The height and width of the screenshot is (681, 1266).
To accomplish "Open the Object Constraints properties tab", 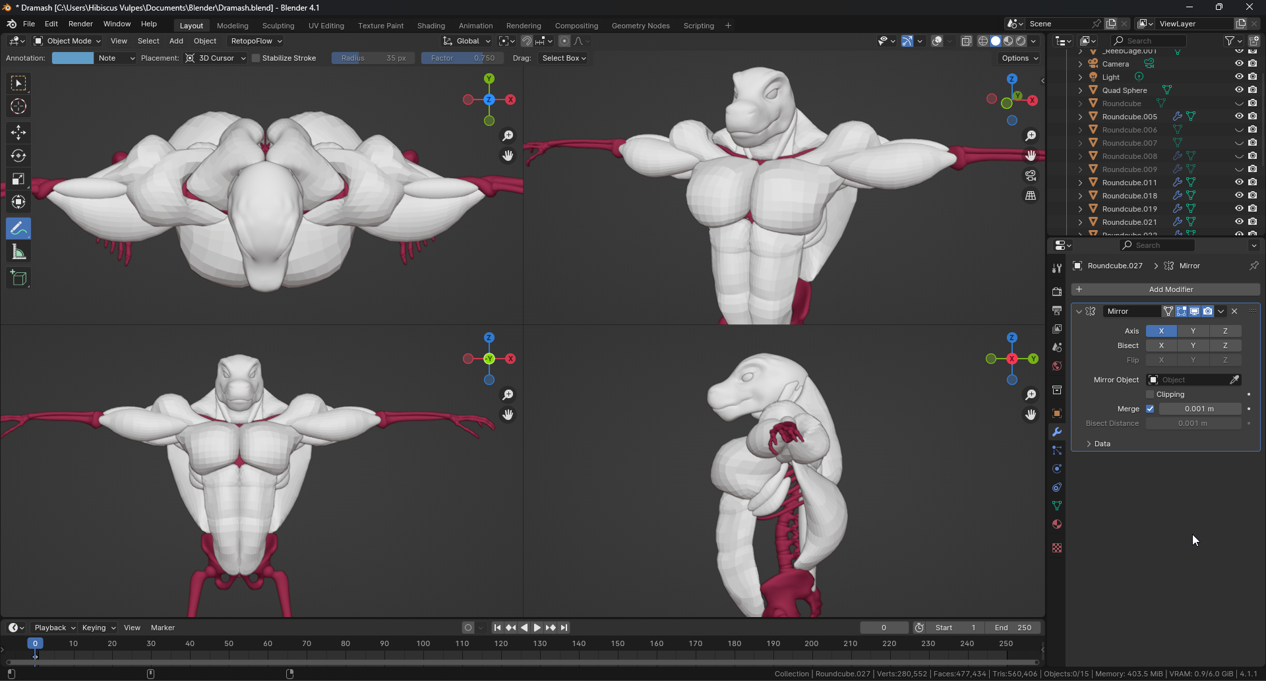I will click(x=1057, y=487).
